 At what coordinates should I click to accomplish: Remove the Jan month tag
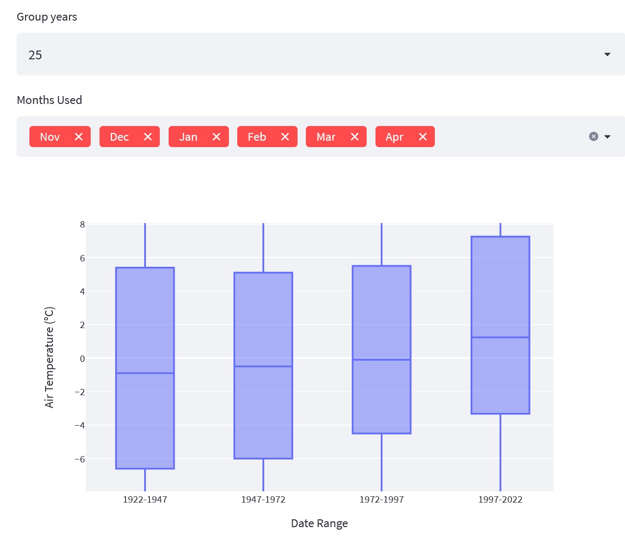pyautogui.click(x=216, y=137)
